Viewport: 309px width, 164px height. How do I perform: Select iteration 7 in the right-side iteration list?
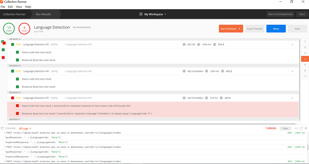305,76
